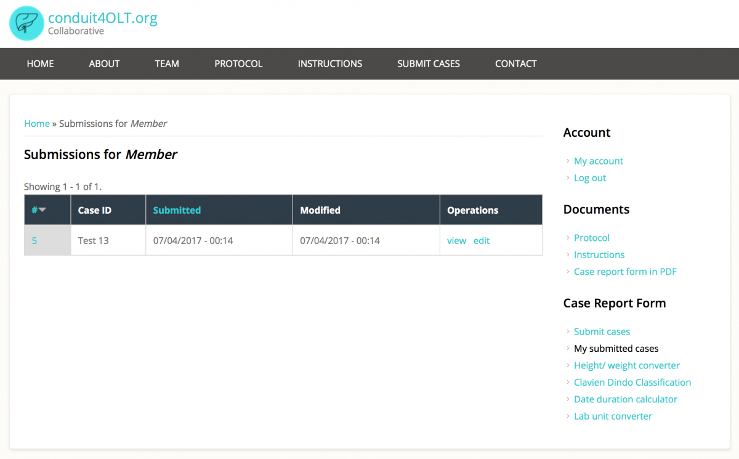739x459 pixels.
Task: Click the Home breadcrumb link
Action: 36,123
